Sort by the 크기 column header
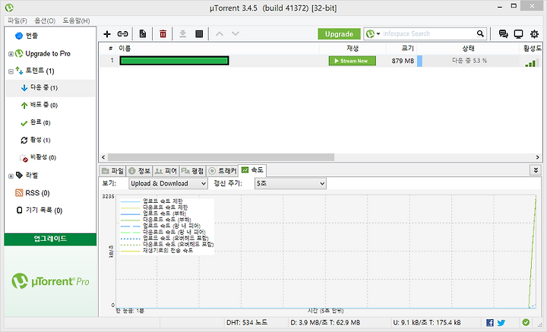547x332 pixels. 402,49
